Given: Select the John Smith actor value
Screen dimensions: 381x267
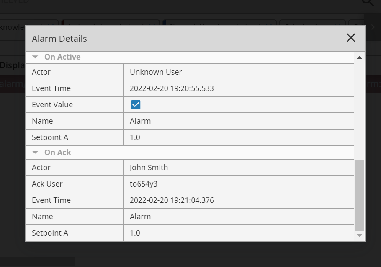Looking at the screenshot, I should point(149,168).
